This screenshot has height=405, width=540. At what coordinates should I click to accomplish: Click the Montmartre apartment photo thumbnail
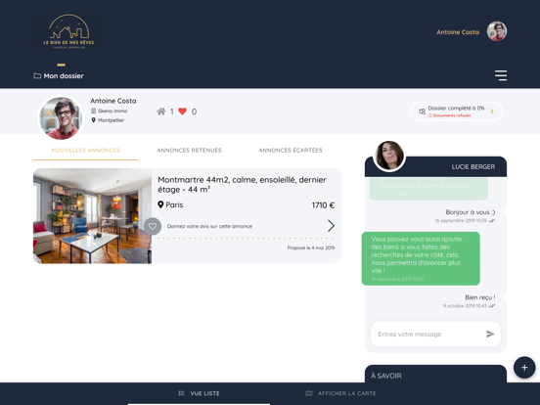92,216
